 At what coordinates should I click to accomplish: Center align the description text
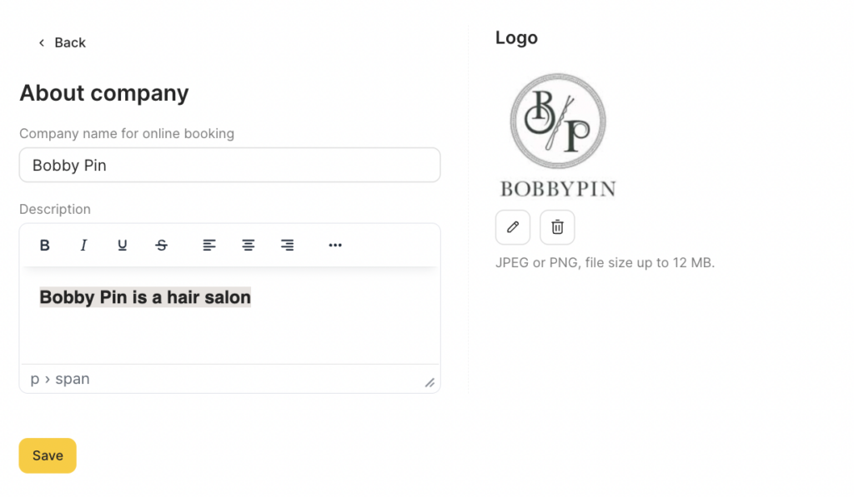coord(249,246)
